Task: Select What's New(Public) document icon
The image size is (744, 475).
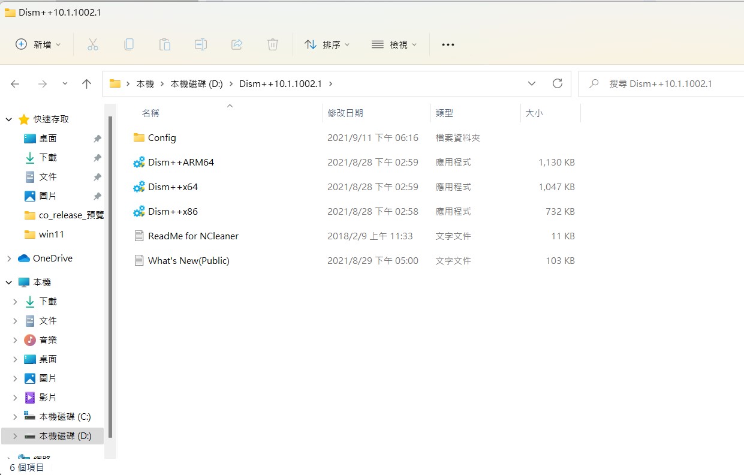Action: (x=139, y=260)
